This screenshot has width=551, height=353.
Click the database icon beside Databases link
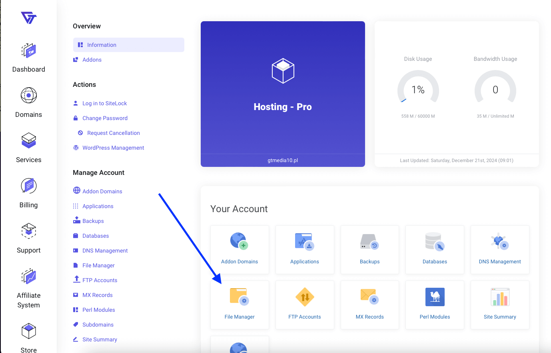[x=76, y=236]
